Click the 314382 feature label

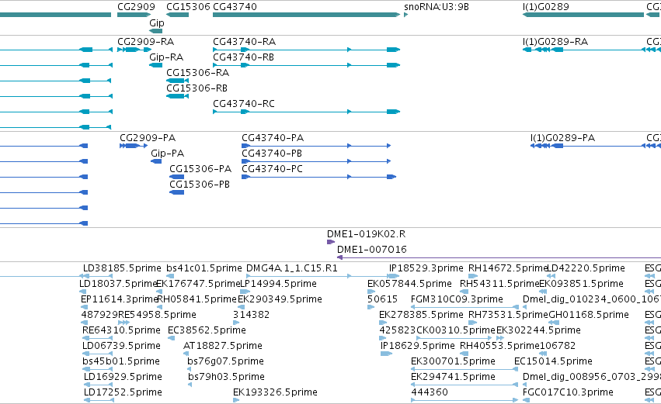click(x=251, y=315)
